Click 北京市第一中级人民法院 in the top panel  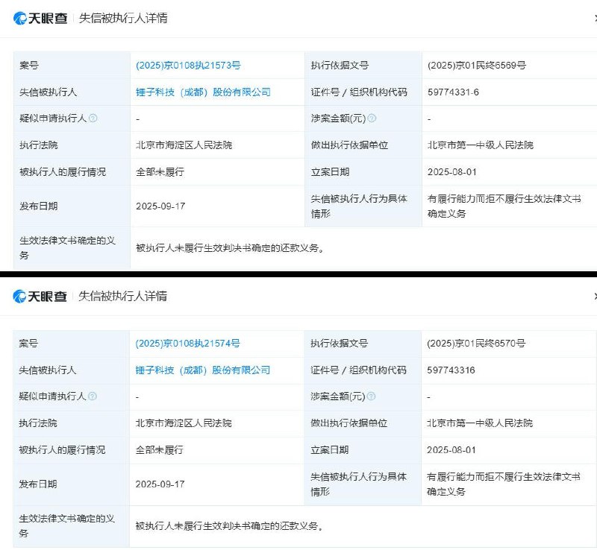480,145
